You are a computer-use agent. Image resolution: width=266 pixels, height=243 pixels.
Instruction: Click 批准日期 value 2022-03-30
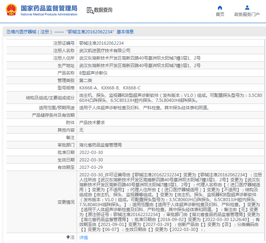click(91, 153)
